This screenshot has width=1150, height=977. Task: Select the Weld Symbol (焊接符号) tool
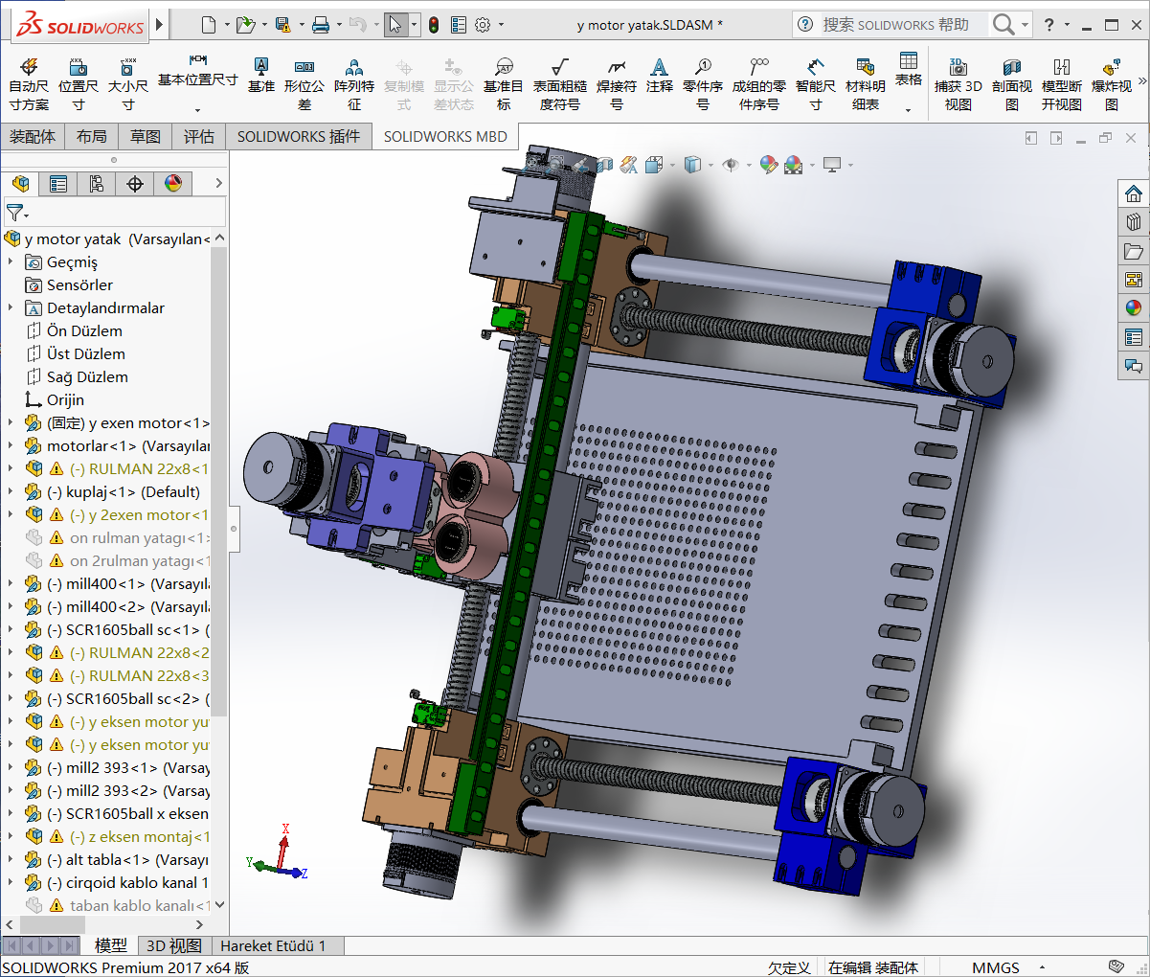click(617, 84)
